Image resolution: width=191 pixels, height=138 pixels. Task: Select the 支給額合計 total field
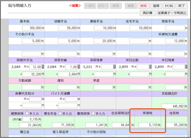(x=173, y=106)
